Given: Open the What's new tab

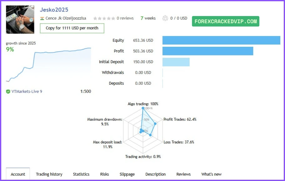Looking at the screenshot, I should tap(211, 174).
